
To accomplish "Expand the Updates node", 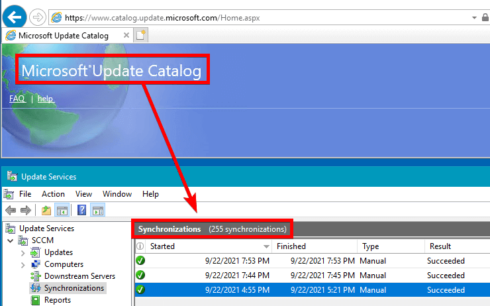I will point(23,253).
